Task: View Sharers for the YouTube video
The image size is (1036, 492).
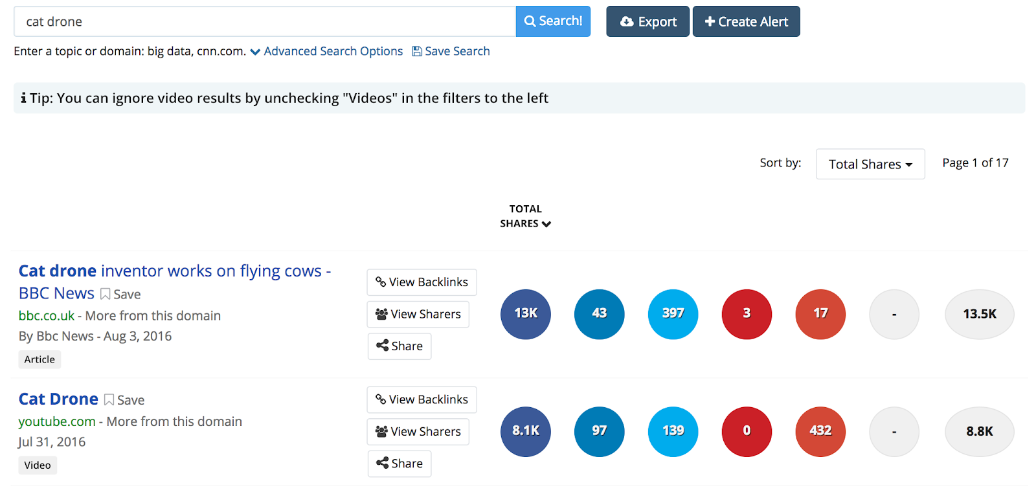Action: (418, 432)
